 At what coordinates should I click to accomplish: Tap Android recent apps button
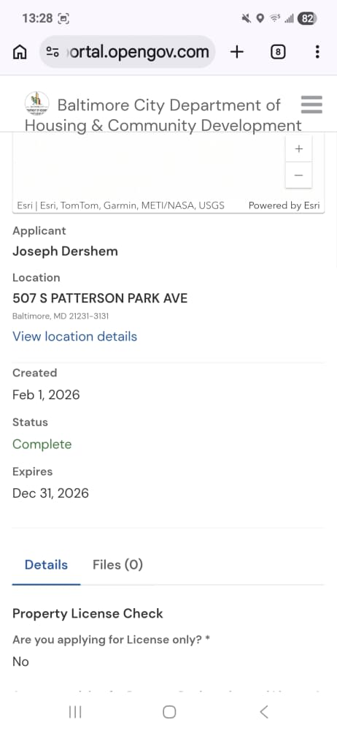click(x=75, y=712)
